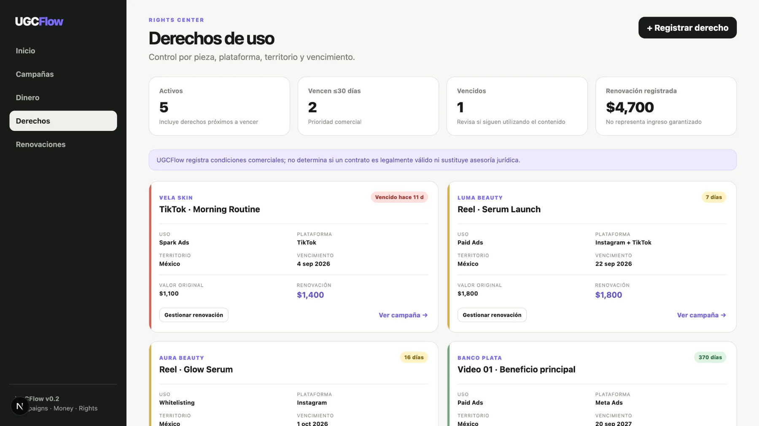This screenshot has height=426, width=759.
Task: Open the Next.js dev tools badge
Action: 20,406
